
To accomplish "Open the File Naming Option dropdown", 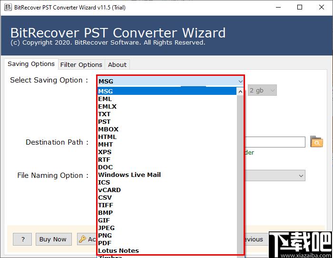I will tap(275, 175).
